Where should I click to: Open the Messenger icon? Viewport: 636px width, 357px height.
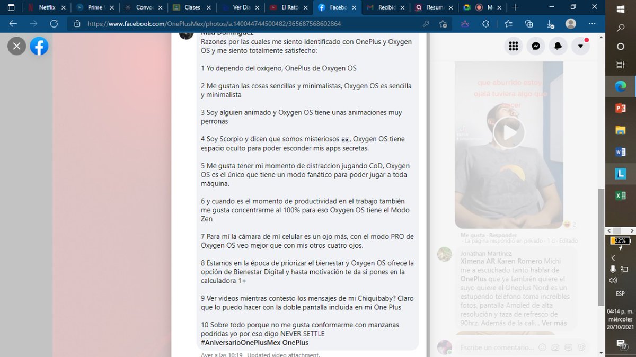point(536,46)
